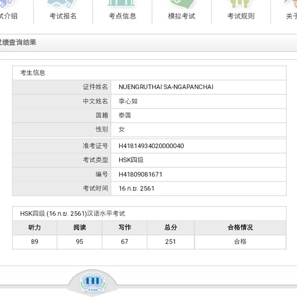Open the 考试报名 navigation item
The width and height of the screenshot is (297, 297).
coord(63,16)
